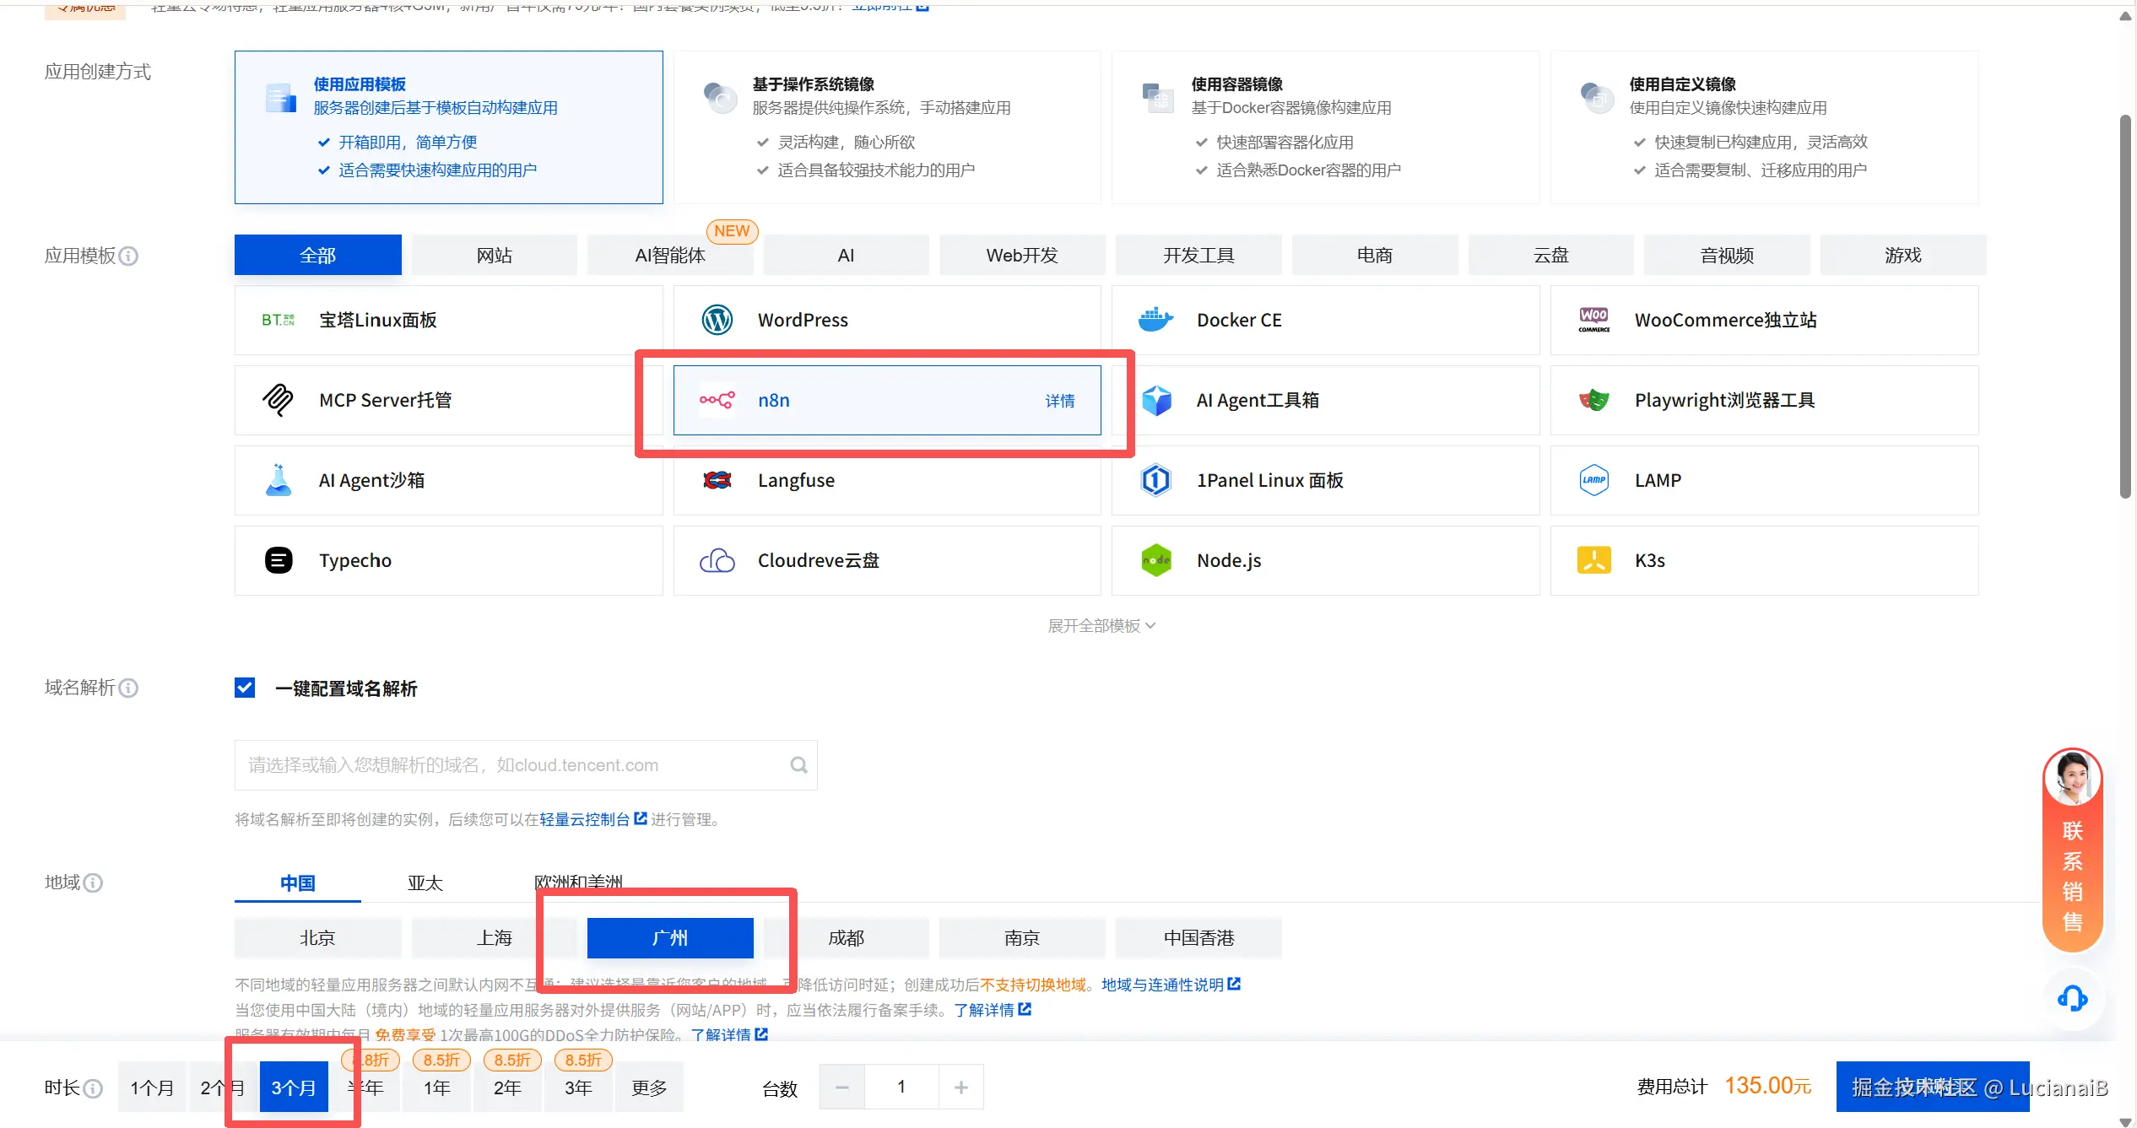2137x1128 pixels.
Task: Click the Playwright masks icon
Action: 1593,400
